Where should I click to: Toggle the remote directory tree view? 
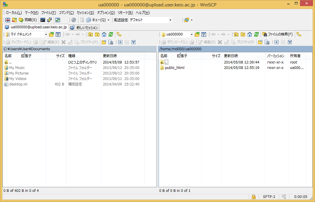click(299, 35)
